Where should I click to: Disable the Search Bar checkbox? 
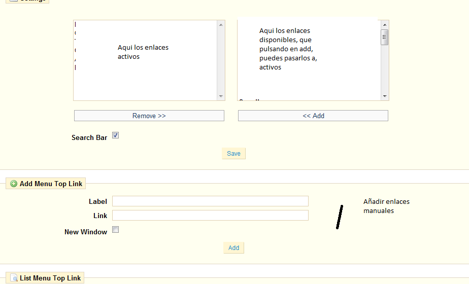coord(115,136)
